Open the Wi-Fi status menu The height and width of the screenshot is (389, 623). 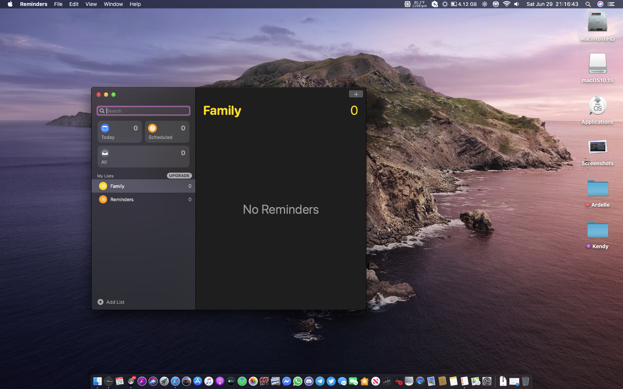[x=507, y=4]
